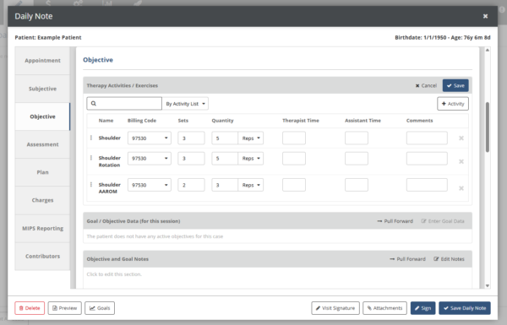
Task: Click Therapist Time field for Shoulder AAROM
Action: [294, 185]
